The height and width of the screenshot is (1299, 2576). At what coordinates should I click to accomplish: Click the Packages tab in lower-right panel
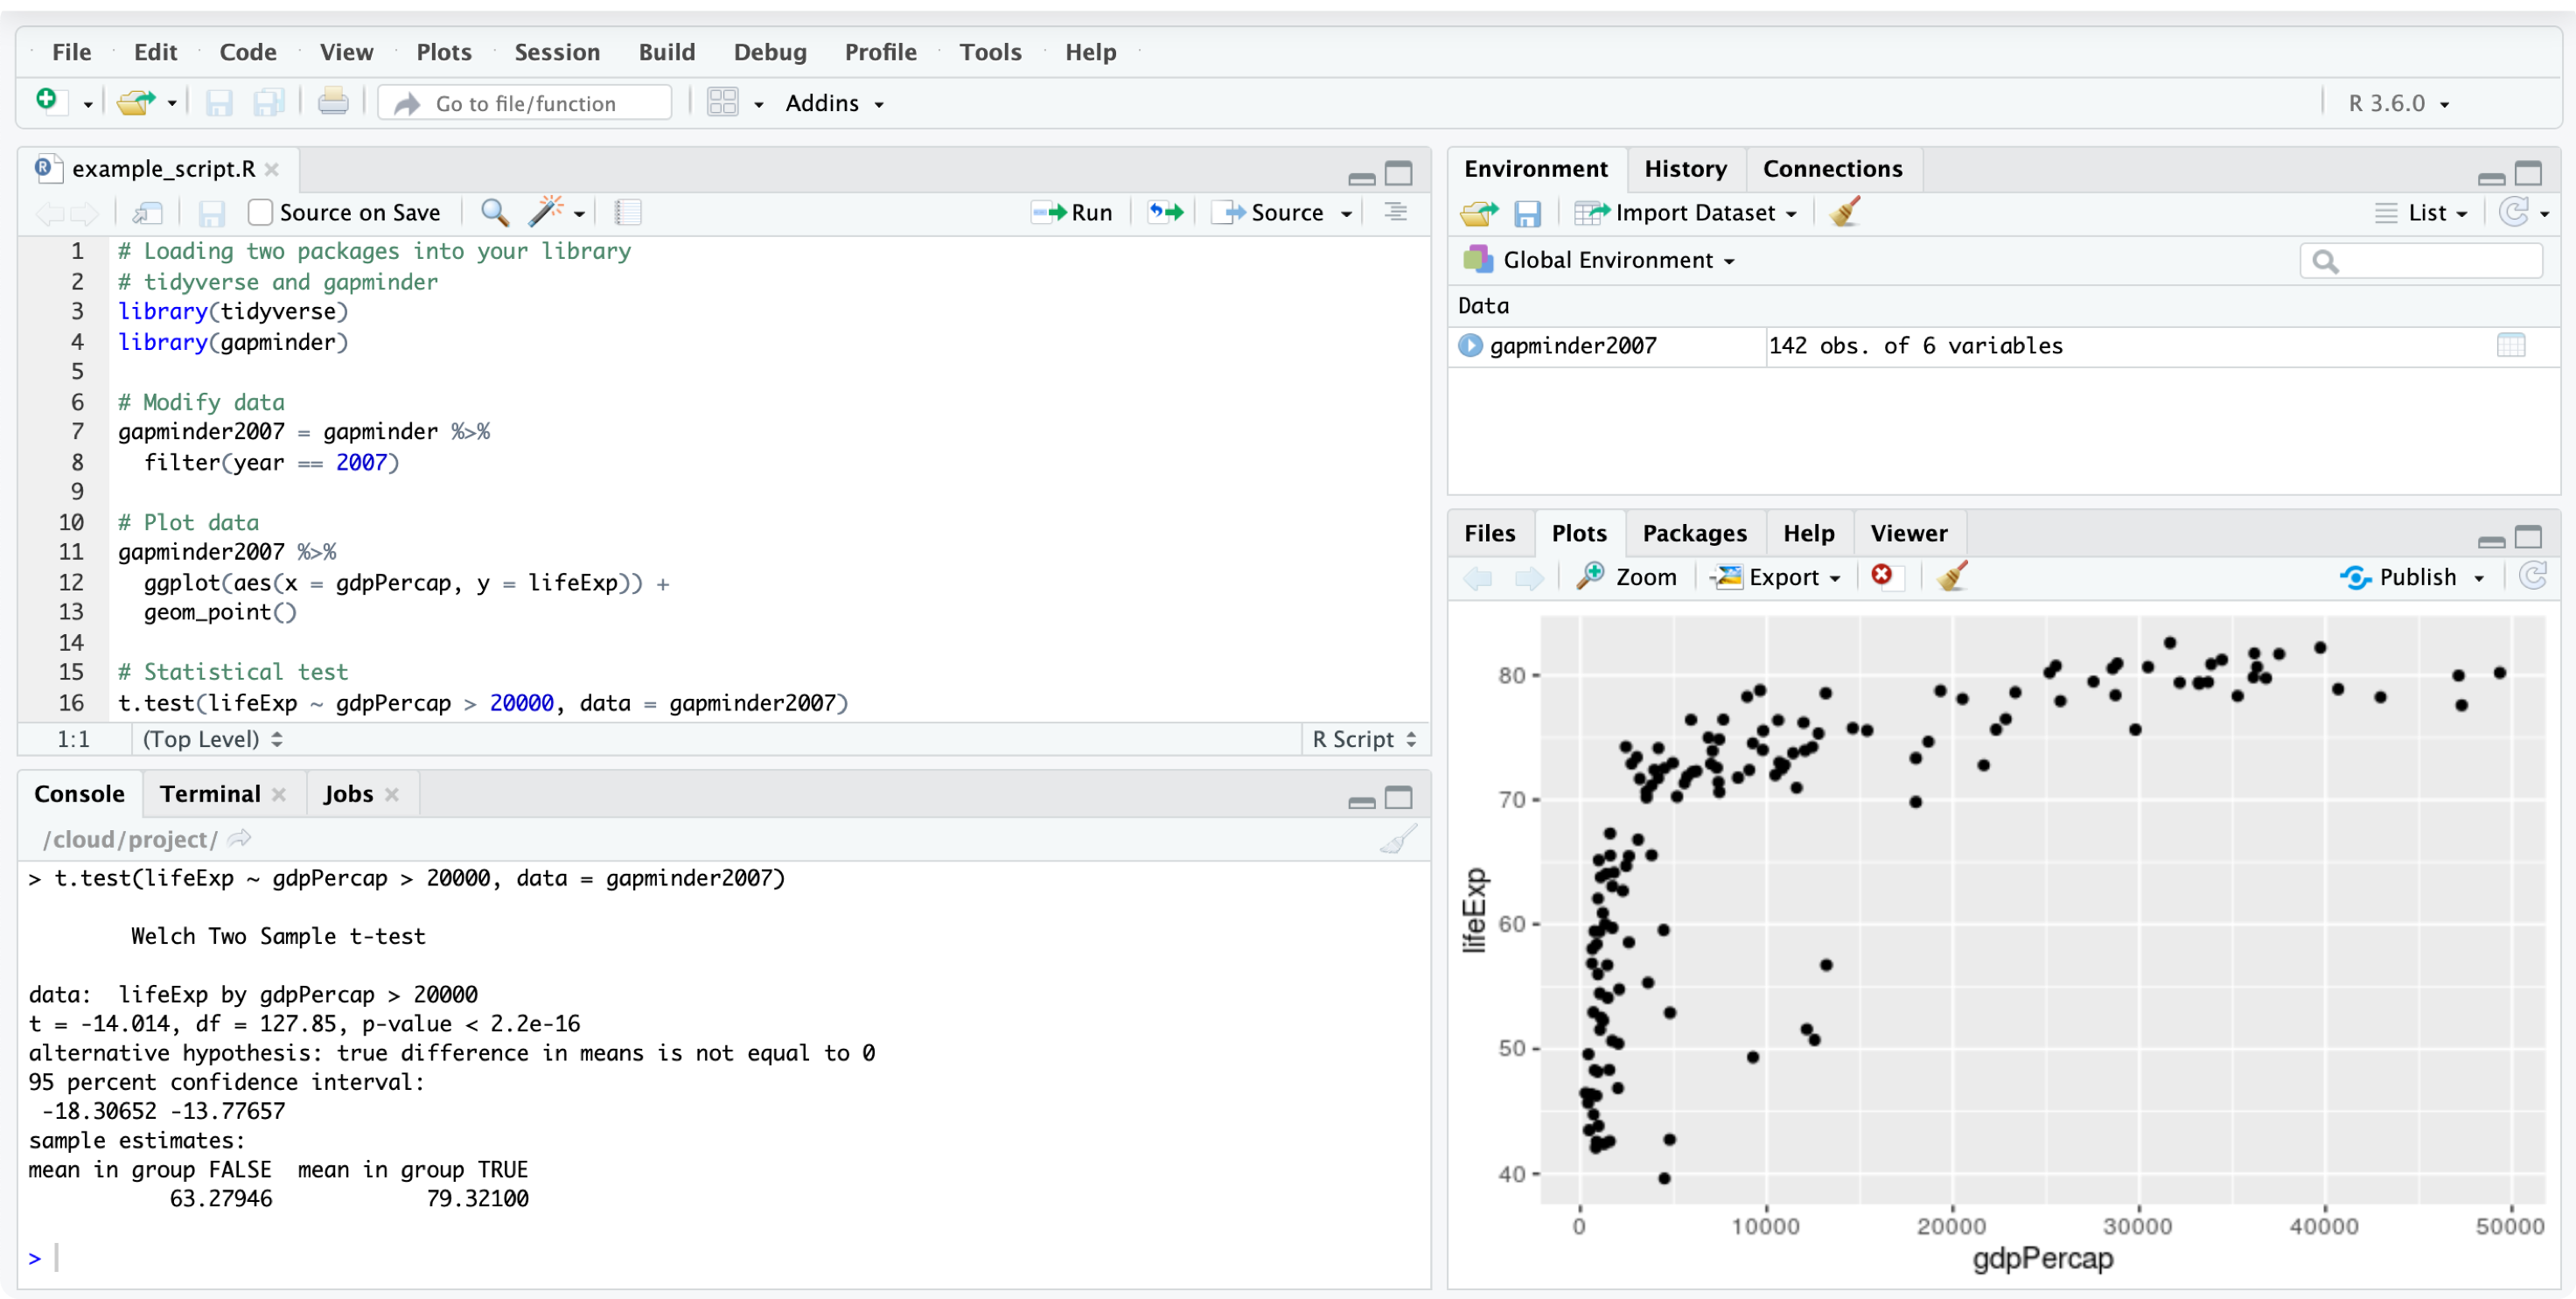(1693, 534)
